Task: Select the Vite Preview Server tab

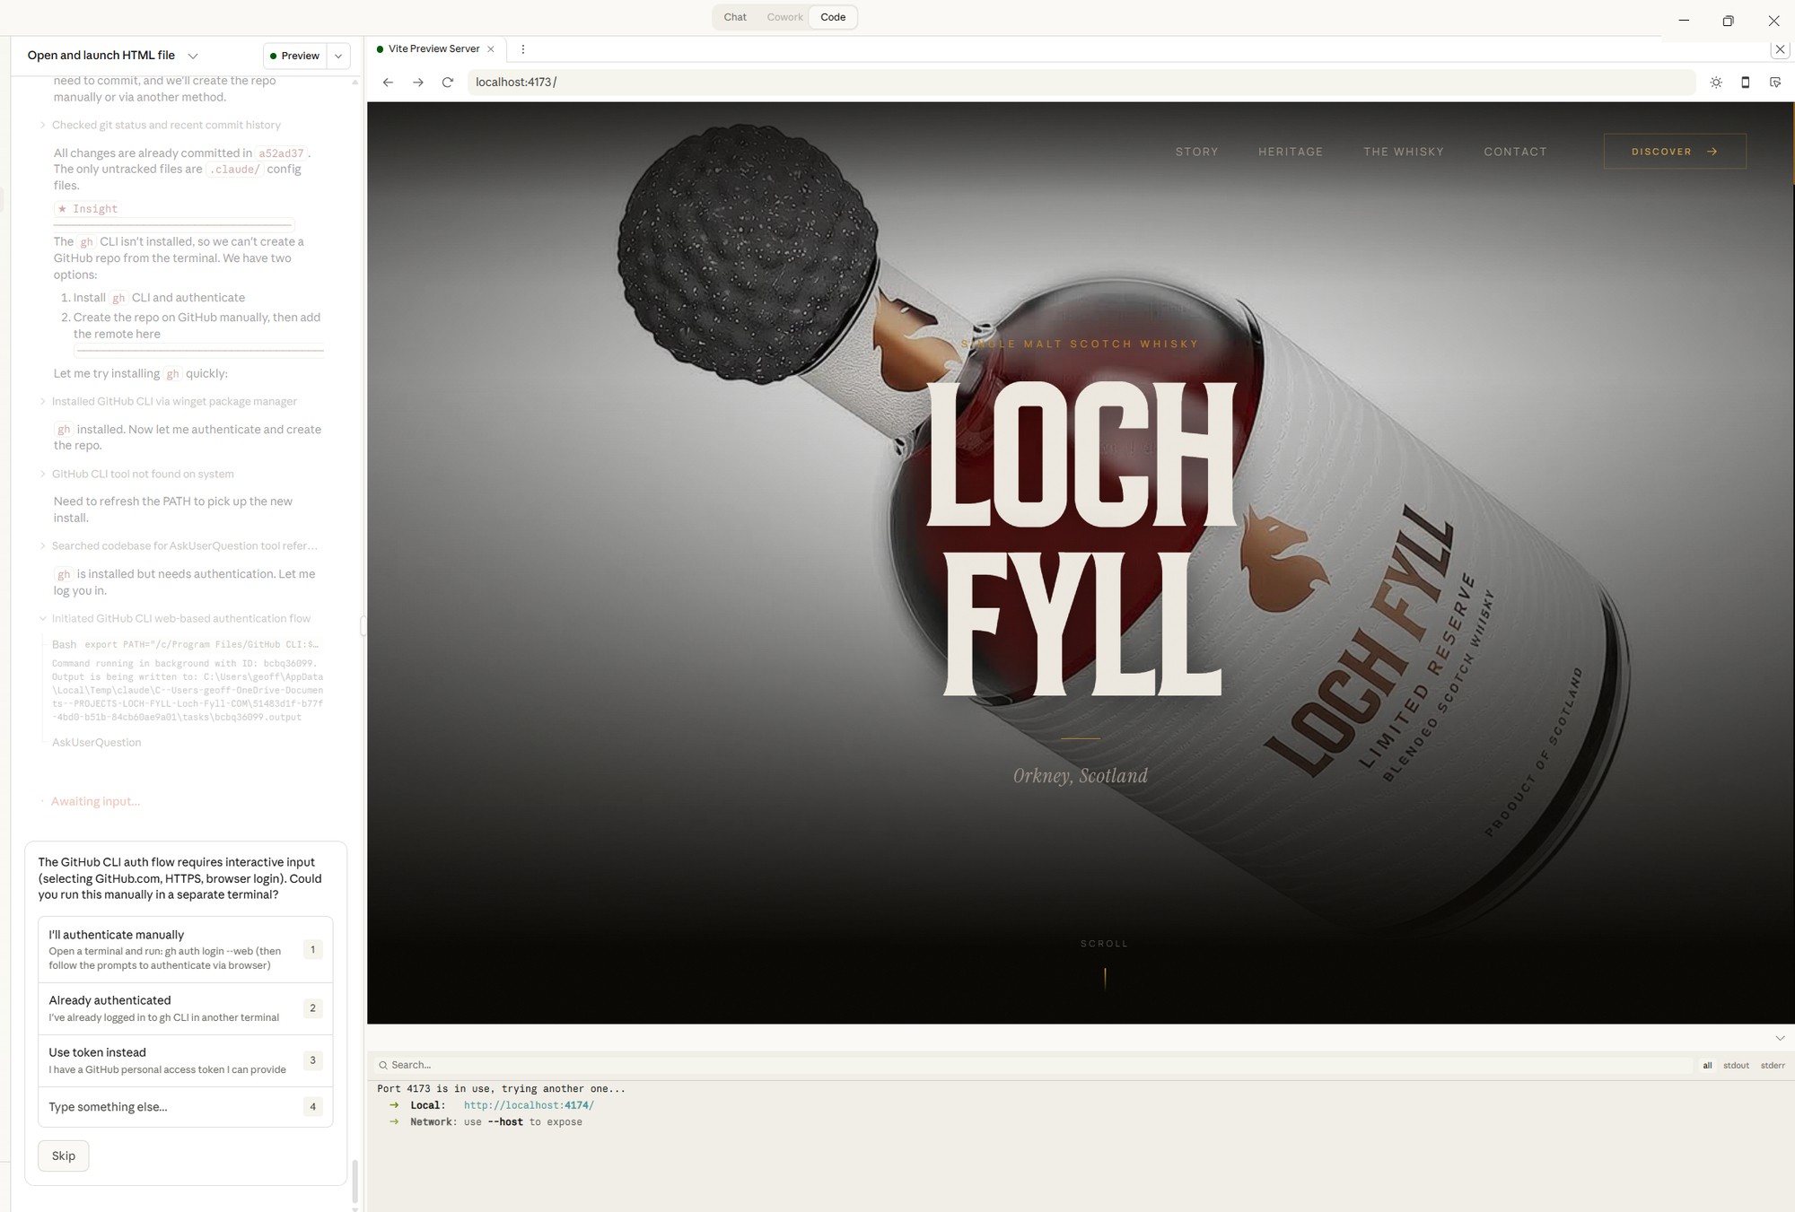Action: tap(434, 49)
